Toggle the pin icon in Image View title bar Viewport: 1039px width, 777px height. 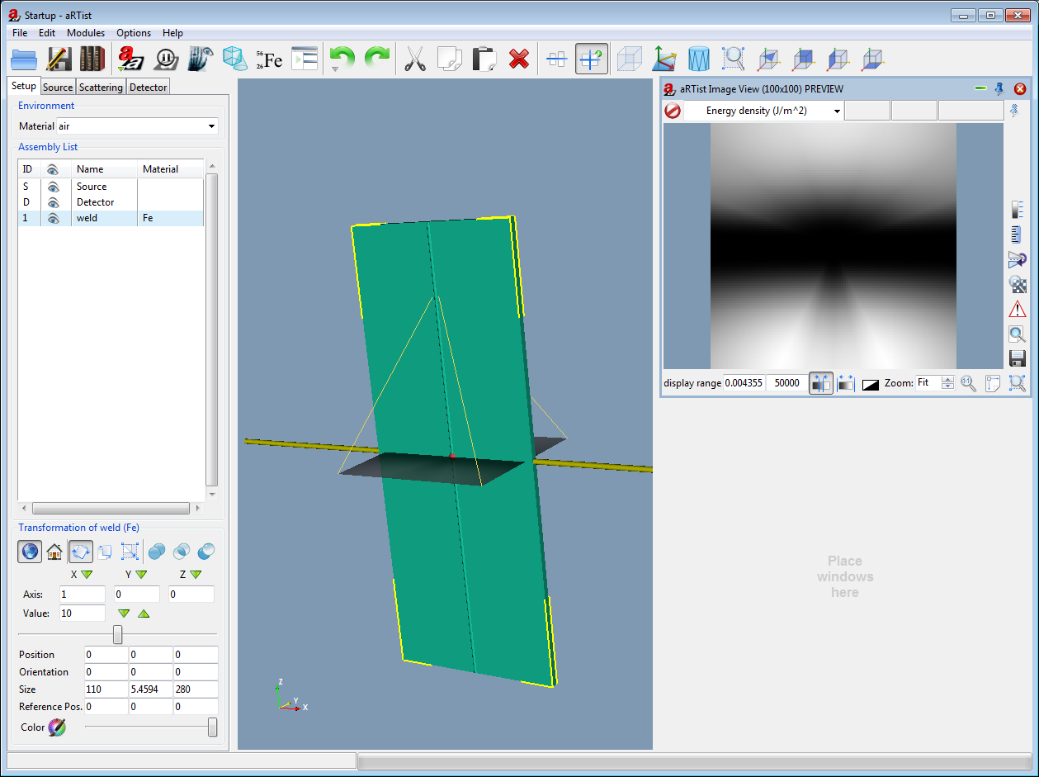tap(999, 88)
